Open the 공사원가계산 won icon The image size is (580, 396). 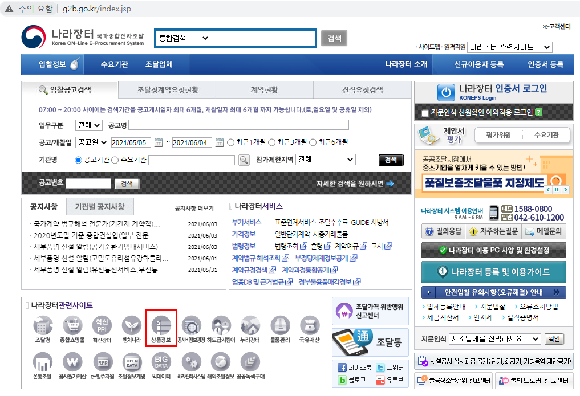tap(72, 362)
